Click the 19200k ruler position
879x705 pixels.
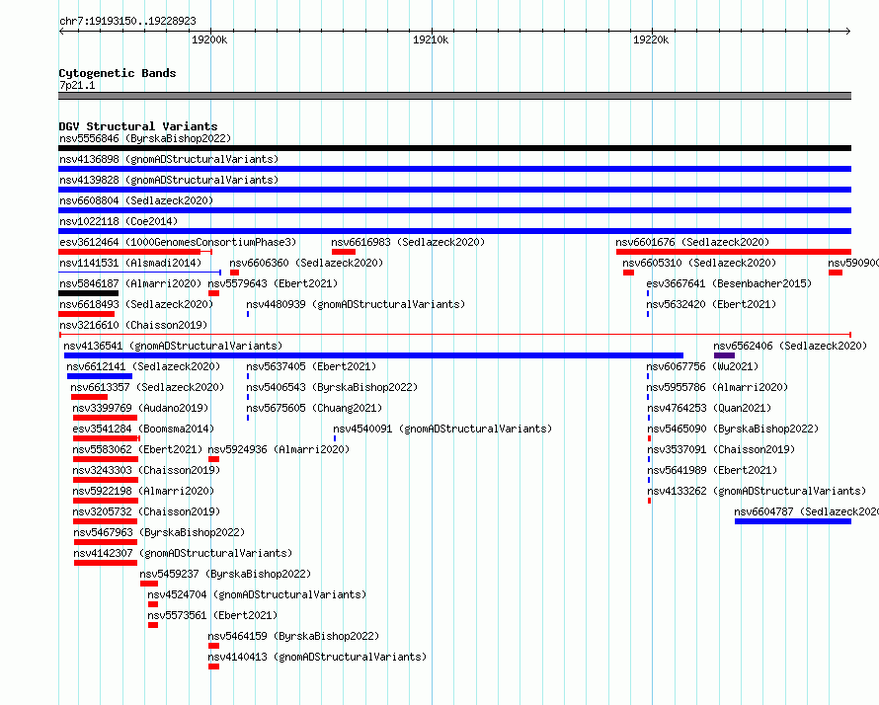point(209,39)
